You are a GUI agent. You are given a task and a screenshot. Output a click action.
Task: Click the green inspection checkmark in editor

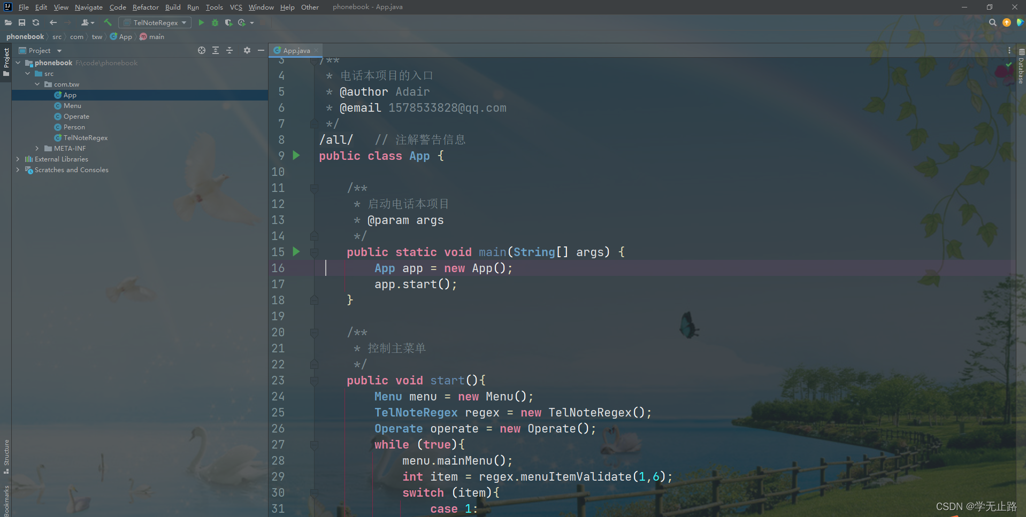tap(1009, 64)
